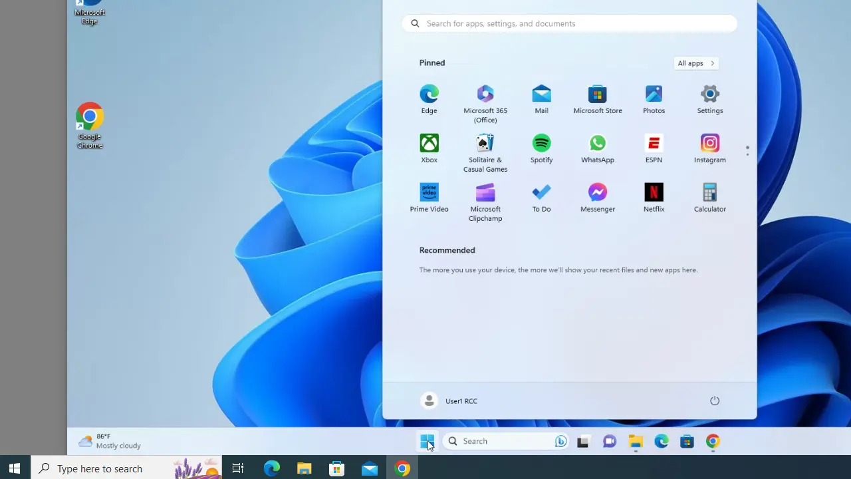Click the Start menu search field
The height and width of the screenshot is (479, 851).
point(570,23)
